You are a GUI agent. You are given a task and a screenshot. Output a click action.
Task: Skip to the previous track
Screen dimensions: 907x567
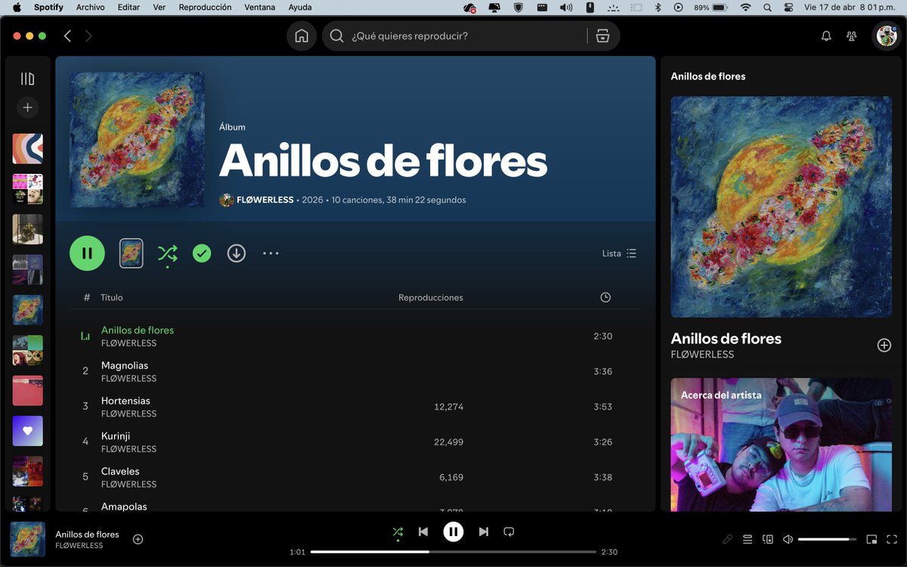point(423,532)
